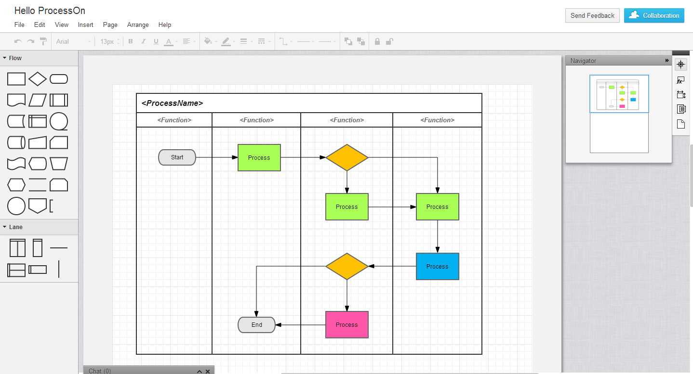Select the diamond decision shape in Flow palette
The image size is (693, 374).
tap(38, 79)
